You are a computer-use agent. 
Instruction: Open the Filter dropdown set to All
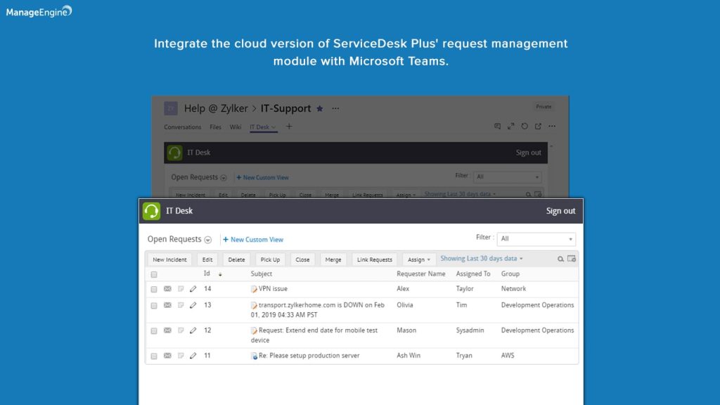tap(536, 239)
